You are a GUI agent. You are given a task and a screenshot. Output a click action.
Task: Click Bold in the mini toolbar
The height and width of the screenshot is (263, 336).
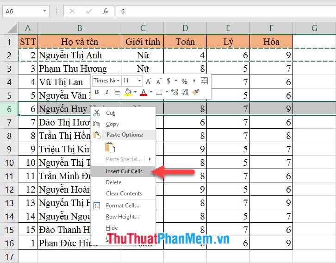tap(97, 92)
